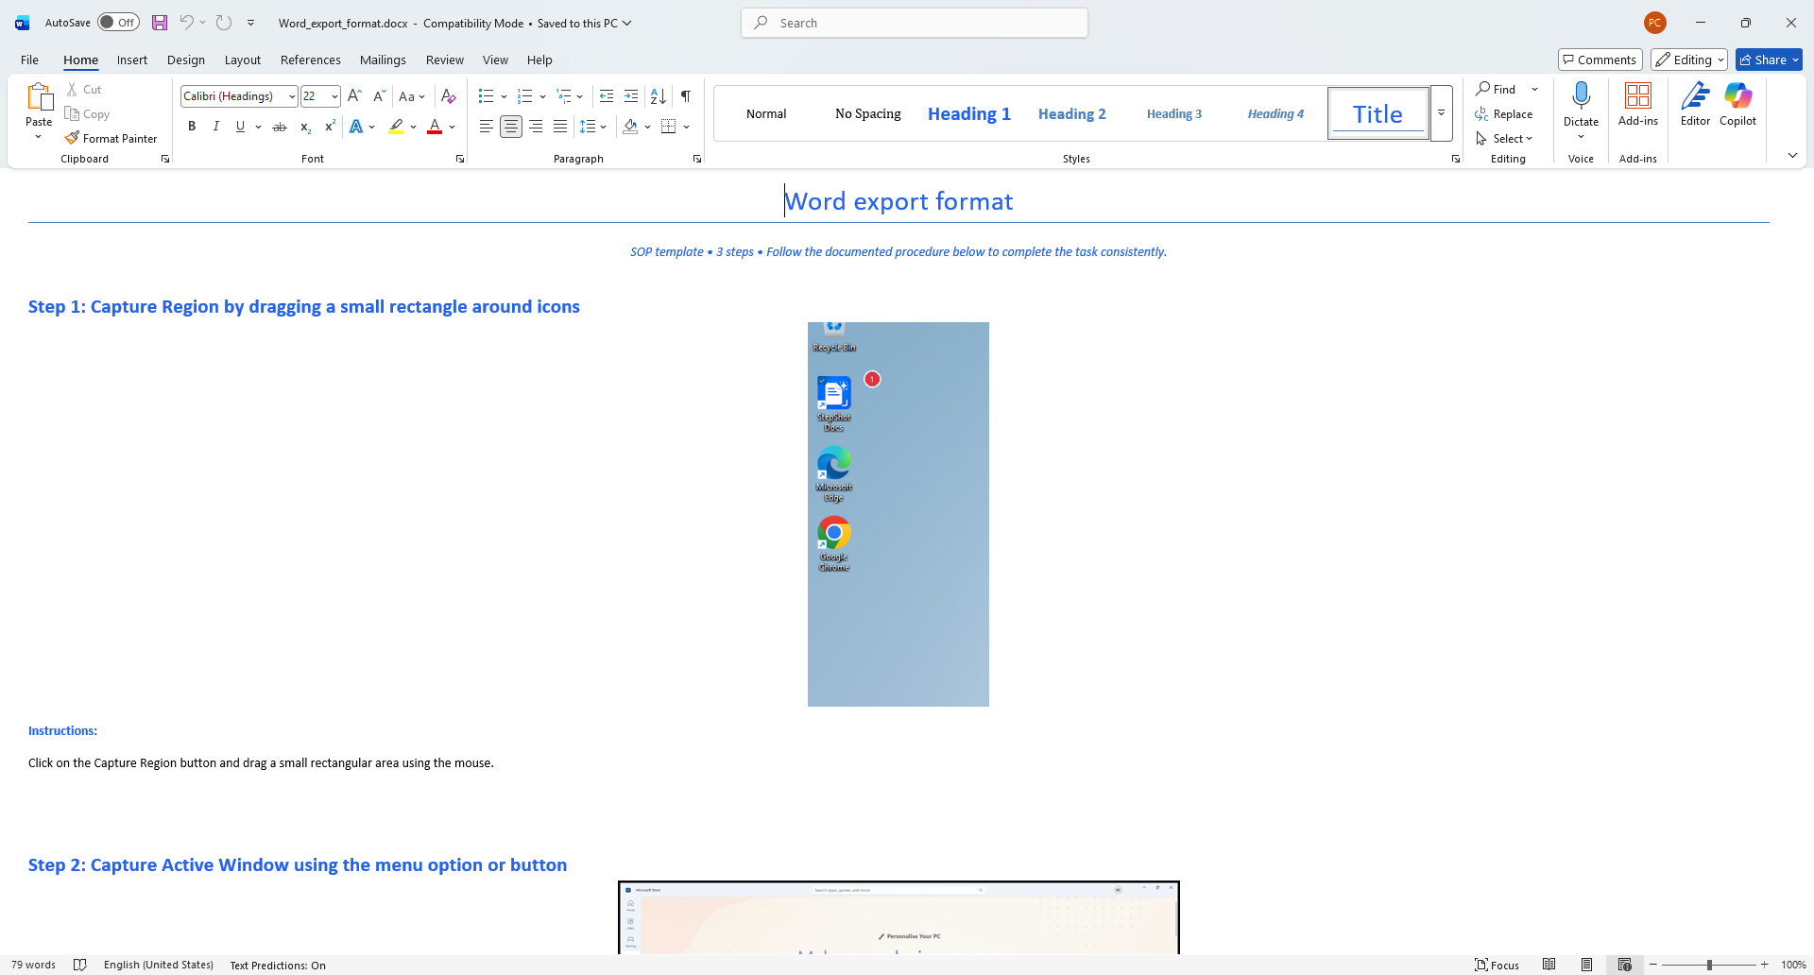Toggle AutoSave switch
Image resolution: width=1814 pixels, height=975 pixels.
coord(119,23)
